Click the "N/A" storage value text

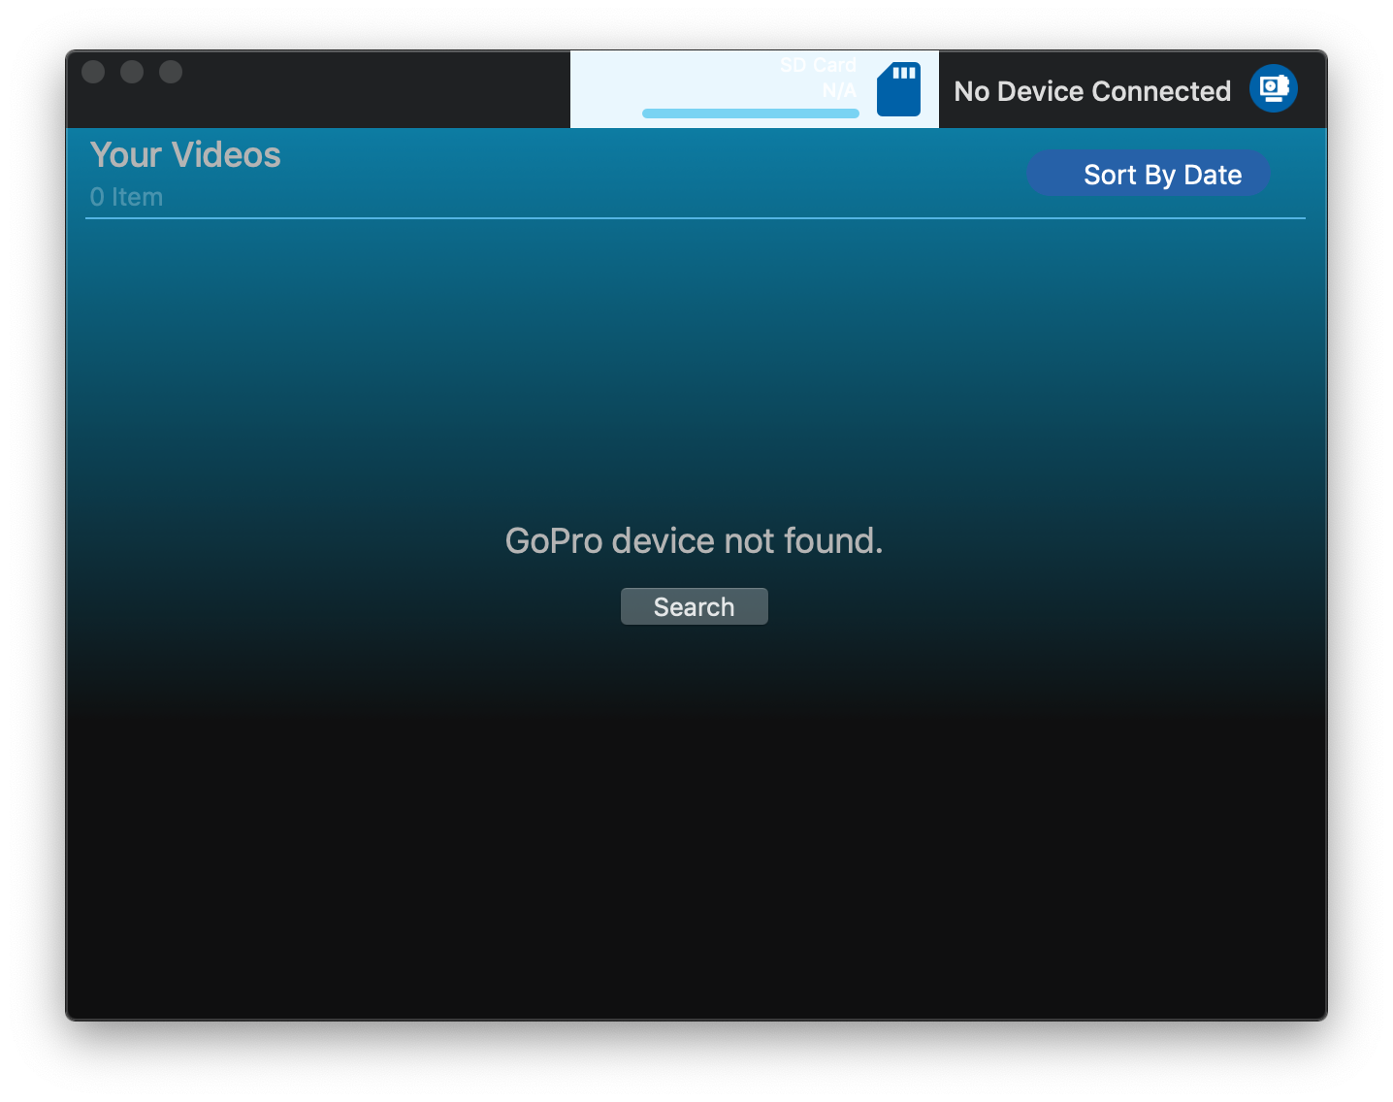[839, 91]
